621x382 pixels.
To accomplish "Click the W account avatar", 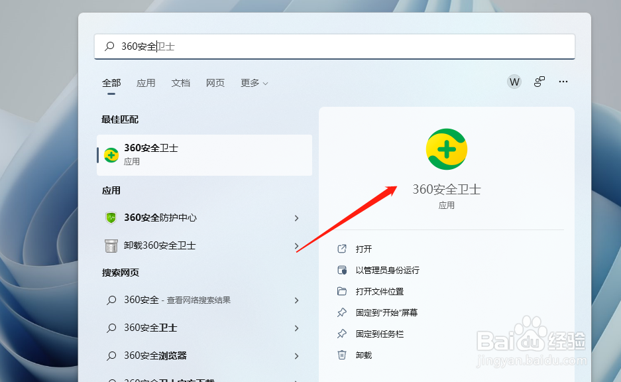I will (514, 82).
